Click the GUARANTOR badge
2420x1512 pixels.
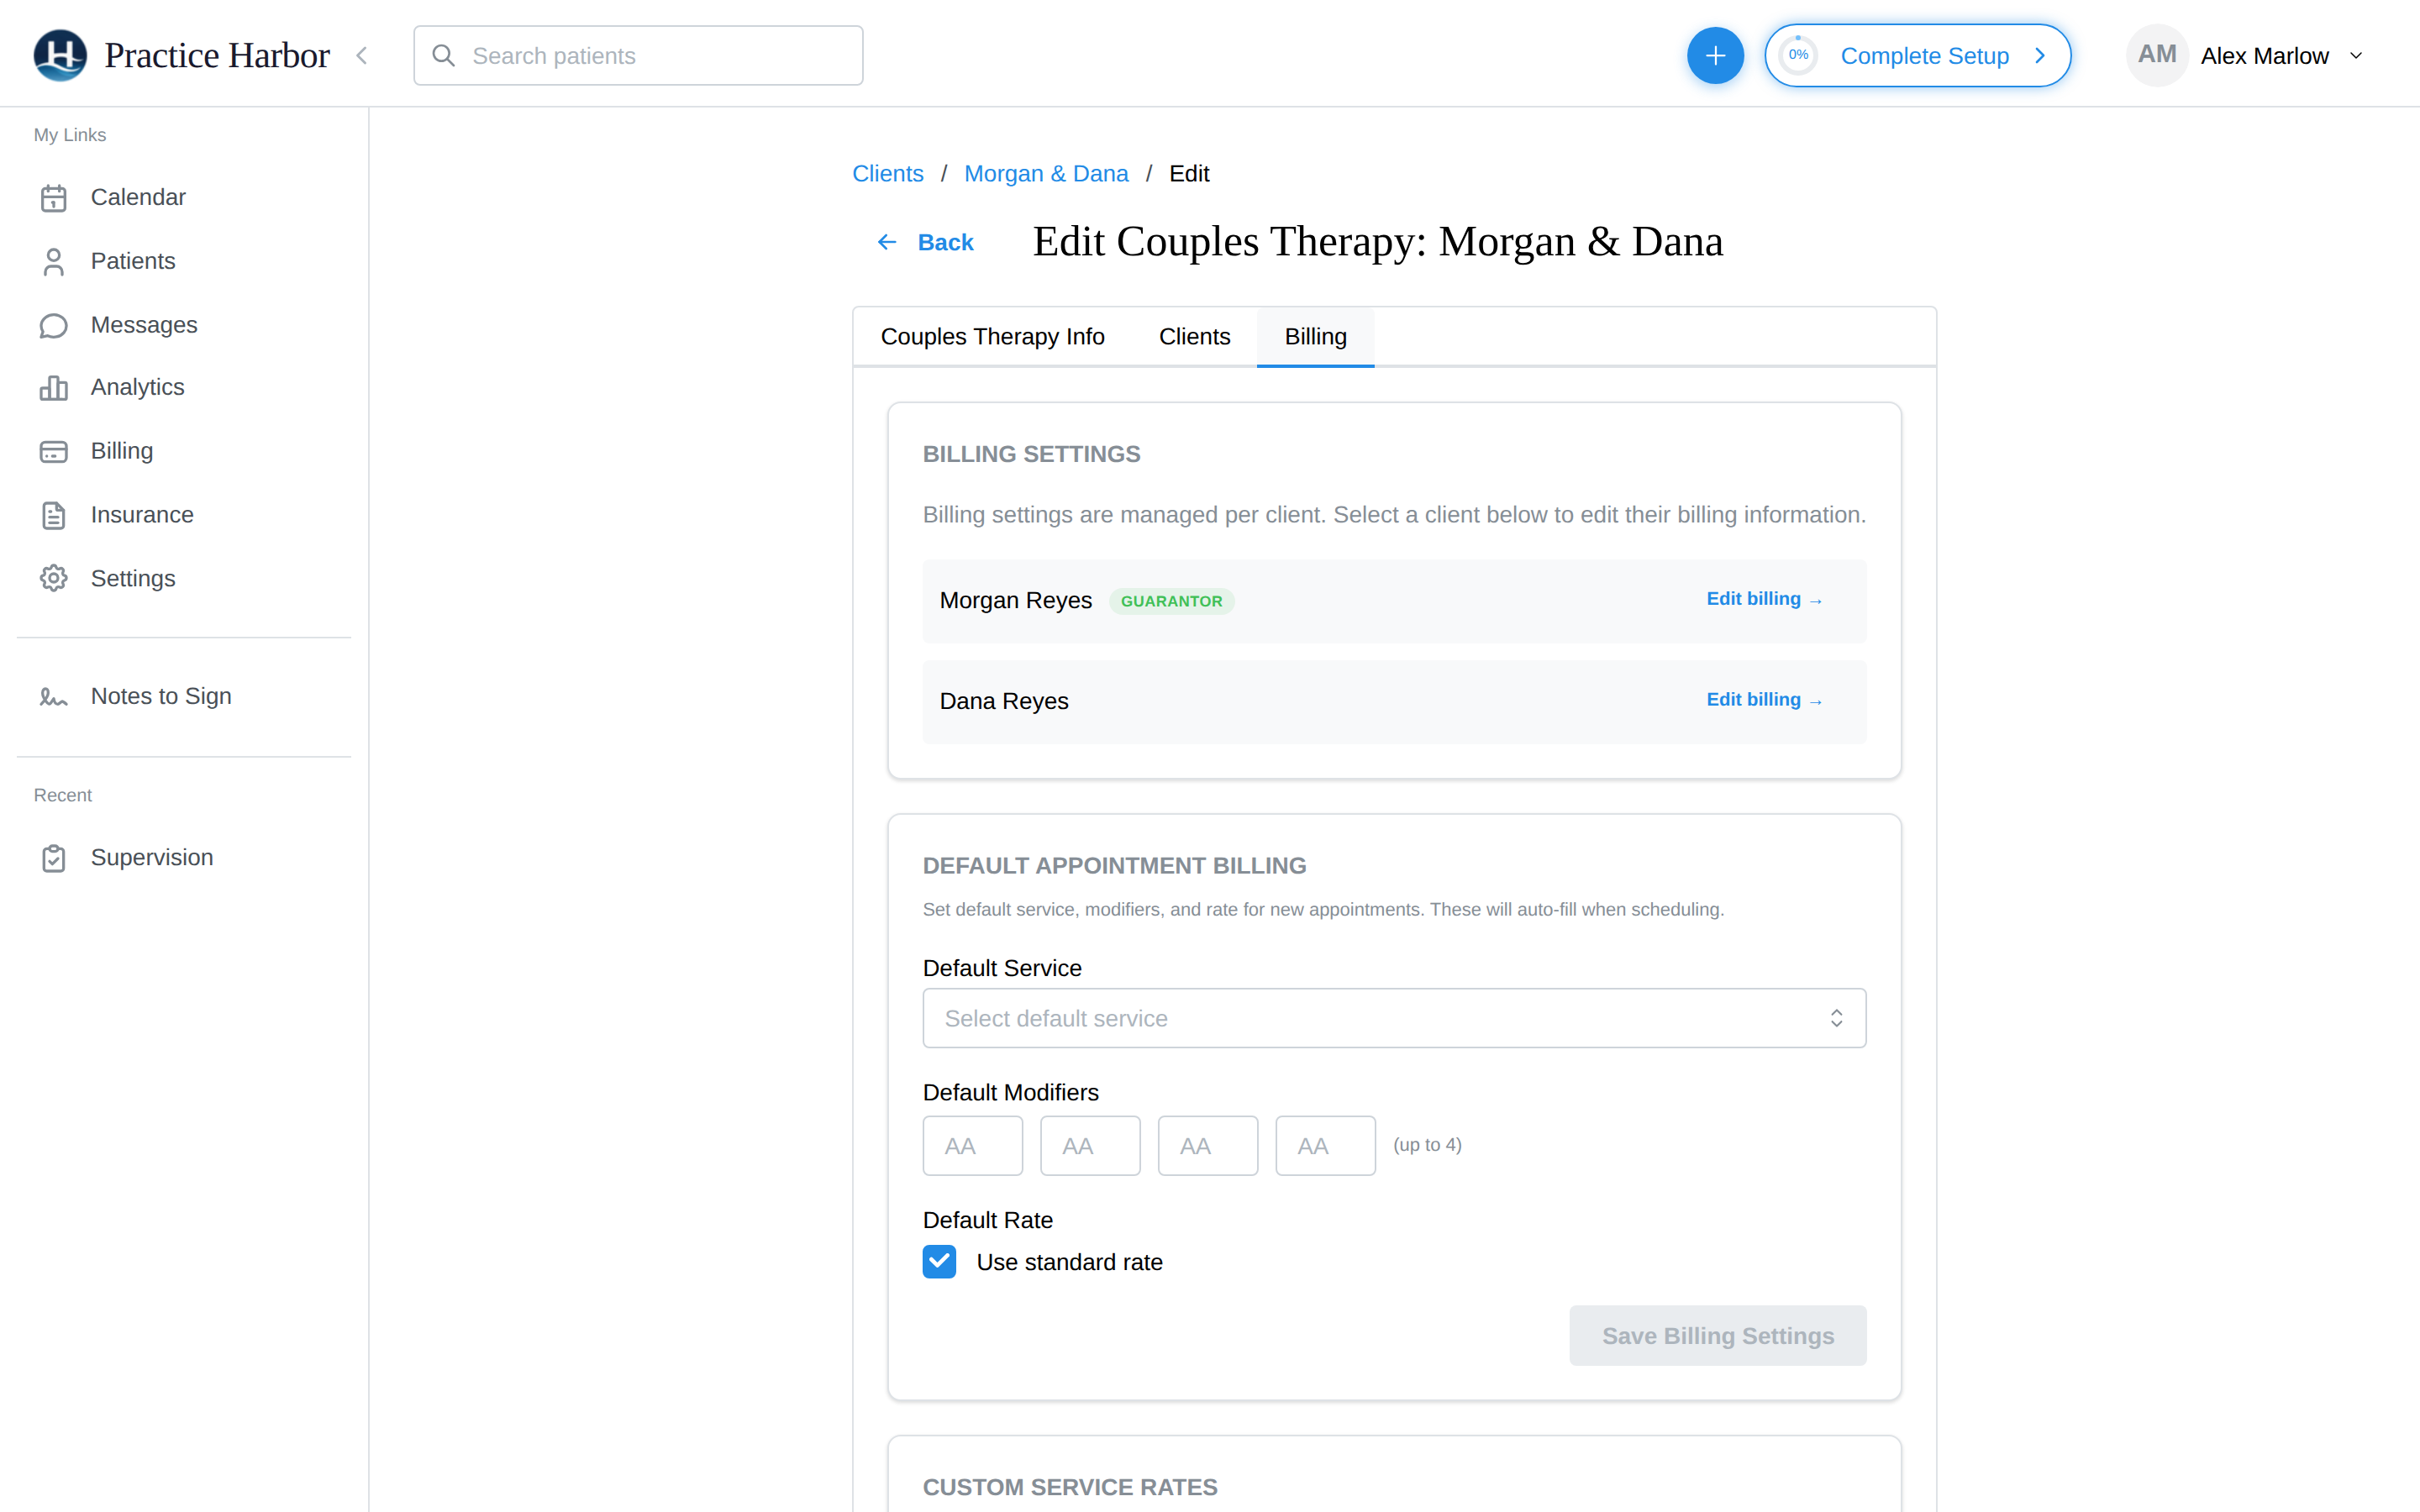click(1171, 601)
